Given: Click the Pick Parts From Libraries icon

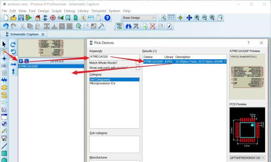Looking at the screenshot, I should (x=78, y=26).
